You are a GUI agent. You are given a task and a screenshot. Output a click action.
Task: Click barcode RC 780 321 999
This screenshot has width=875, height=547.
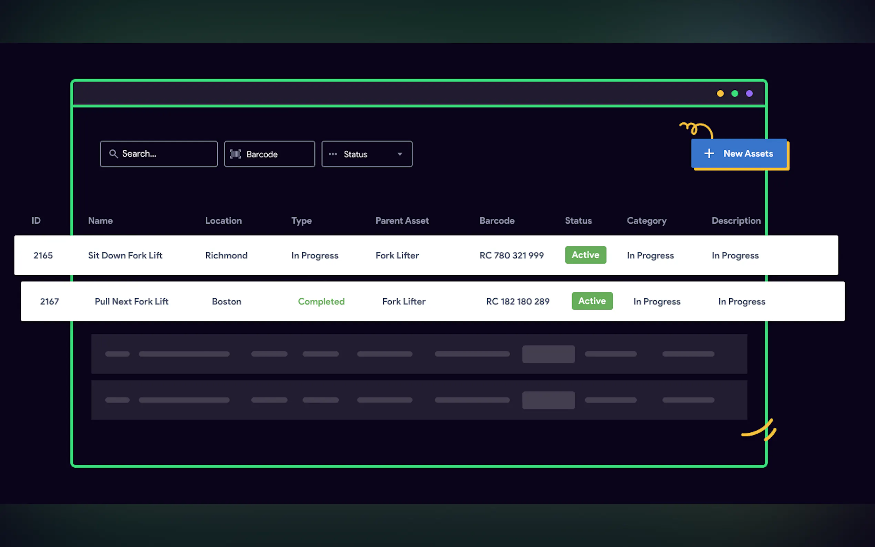(x=512, y=255)
